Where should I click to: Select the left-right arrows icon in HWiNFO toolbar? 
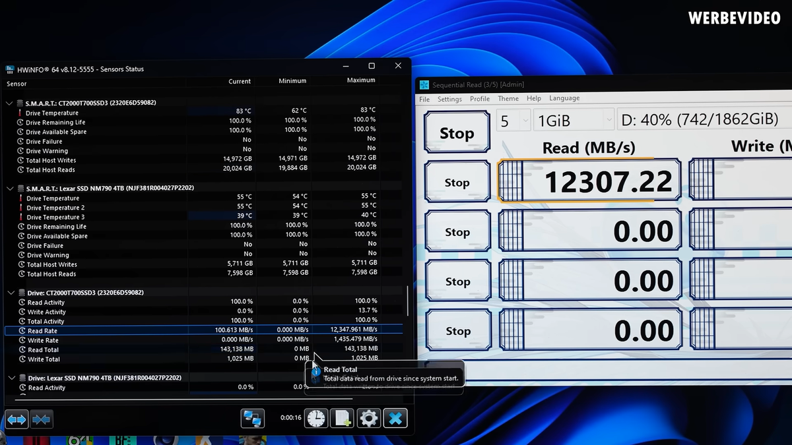(x=15, y=419)
